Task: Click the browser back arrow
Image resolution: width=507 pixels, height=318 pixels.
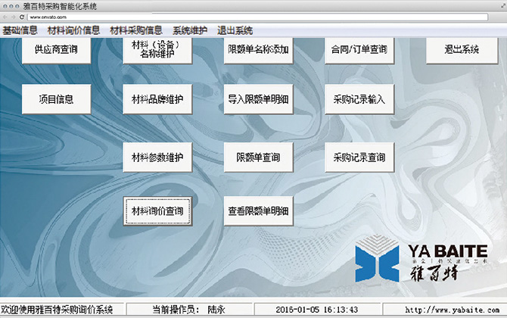Action: (5, 16)
